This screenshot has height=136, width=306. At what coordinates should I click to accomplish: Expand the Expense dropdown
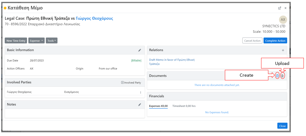(x=36, y=40)
